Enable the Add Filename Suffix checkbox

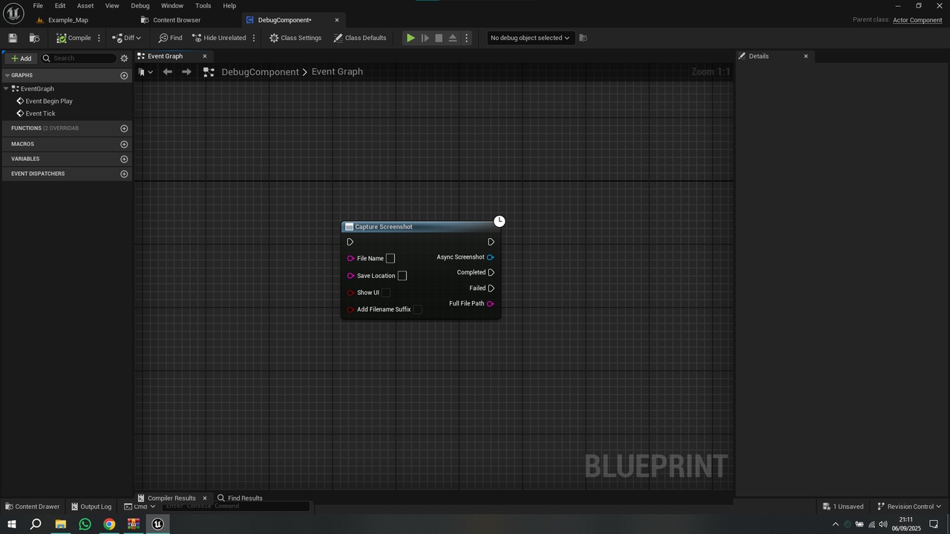[417, 309]
